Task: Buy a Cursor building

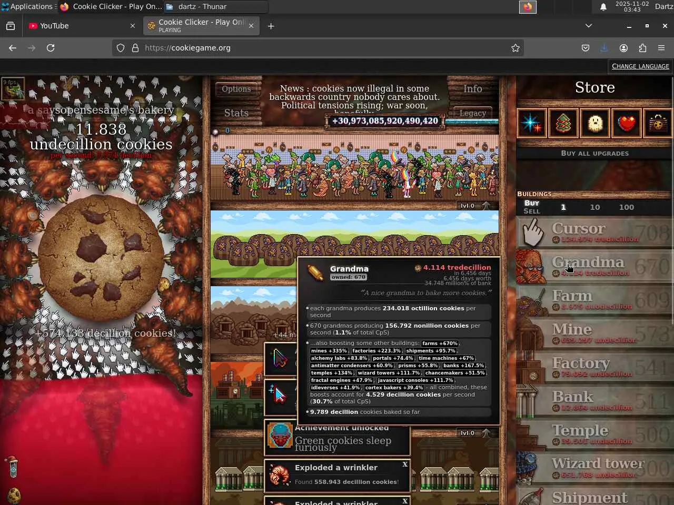Action: [594, 233]
